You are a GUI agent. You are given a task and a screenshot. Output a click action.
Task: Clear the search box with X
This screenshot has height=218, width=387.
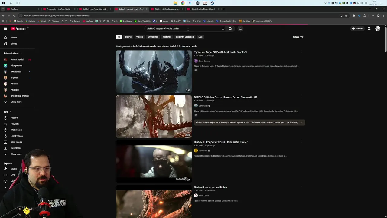pos(223,28)
